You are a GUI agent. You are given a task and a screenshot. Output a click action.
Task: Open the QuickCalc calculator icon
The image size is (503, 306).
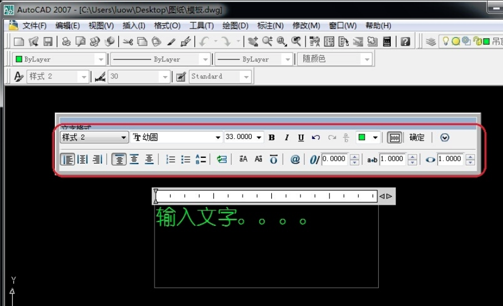pyautogui.click(x=387, y=41)
